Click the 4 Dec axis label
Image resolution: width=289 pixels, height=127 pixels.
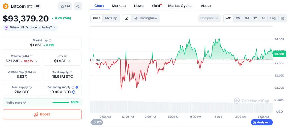click(218, 117)
